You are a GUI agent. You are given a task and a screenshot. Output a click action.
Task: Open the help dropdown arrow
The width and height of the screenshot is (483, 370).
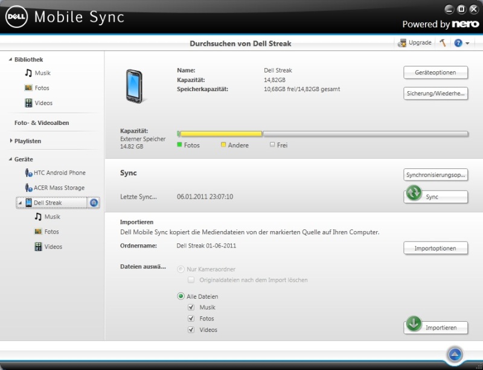click(467, 43)
